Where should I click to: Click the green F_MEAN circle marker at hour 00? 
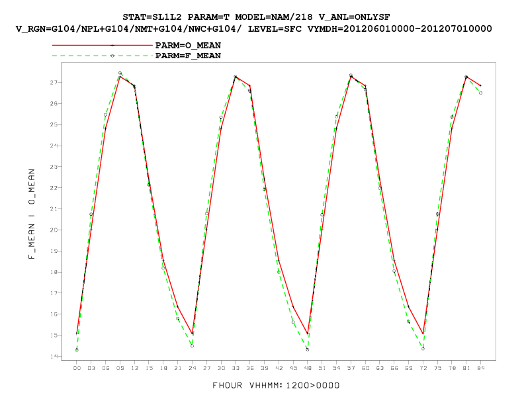(77, 350)
